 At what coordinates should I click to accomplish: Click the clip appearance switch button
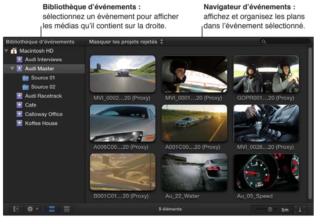300,209
